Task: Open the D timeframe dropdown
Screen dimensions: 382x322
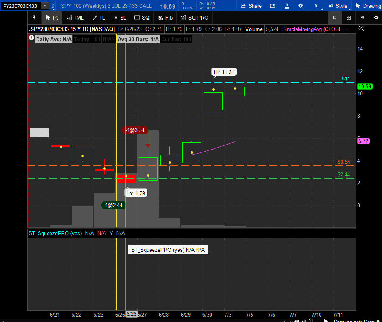Action: [316, 6]
